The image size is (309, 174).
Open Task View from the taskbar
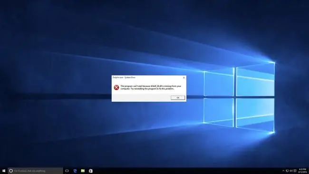[67, 171]
